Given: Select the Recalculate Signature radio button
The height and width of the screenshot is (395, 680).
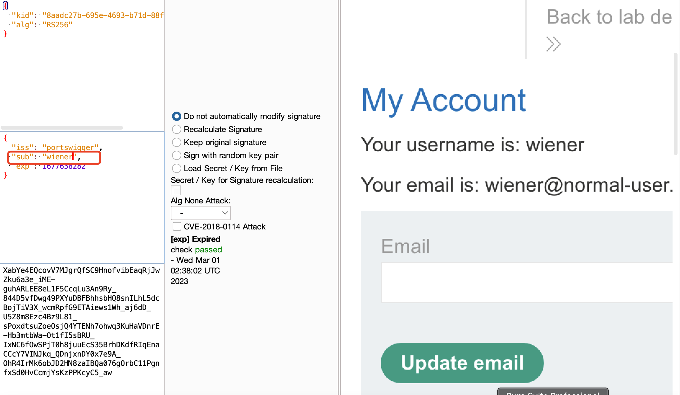Looking at the screenshot, I should click(177, 129).
